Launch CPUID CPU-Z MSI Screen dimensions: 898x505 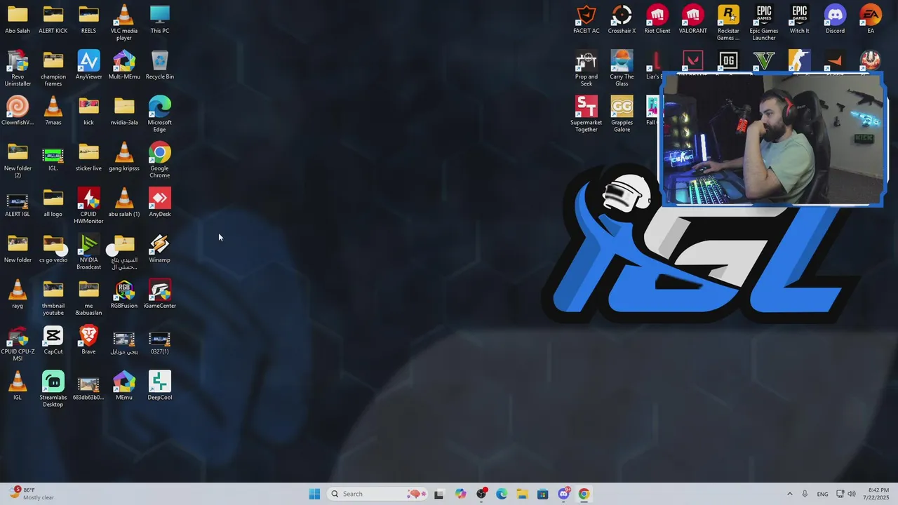[18, 344]
